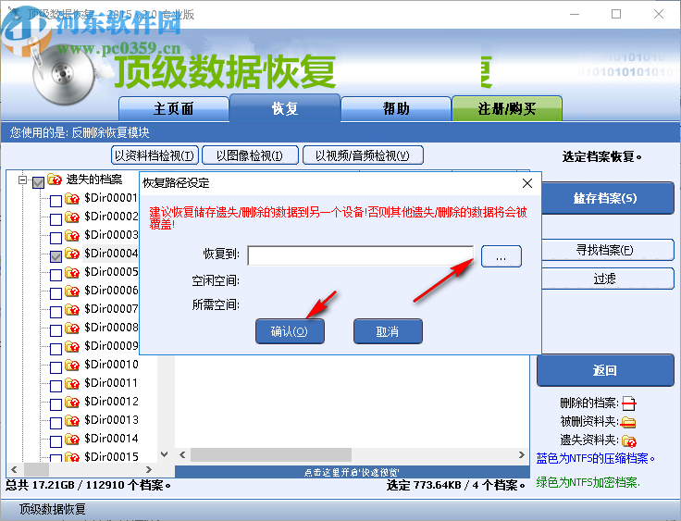681x521 pixels.
Task: Click the folder icon beside $Dir00013
Action: 72,420
